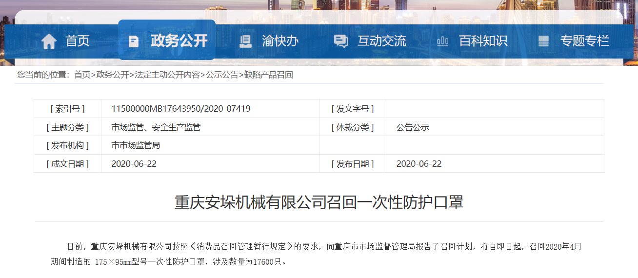Click the bar chart icon beside 百科知识
The image size is (638, 278).
(x=443, y=41)
